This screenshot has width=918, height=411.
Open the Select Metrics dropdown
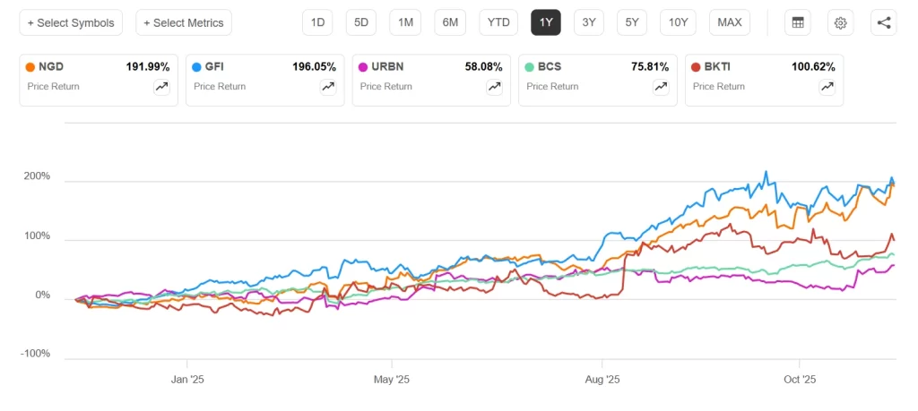click(x=184, y=22)
